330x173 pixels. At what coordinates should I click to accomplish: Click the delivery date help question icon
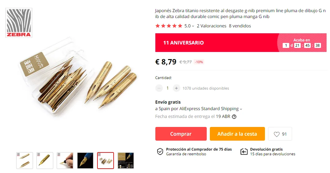[x=234, y=117]
